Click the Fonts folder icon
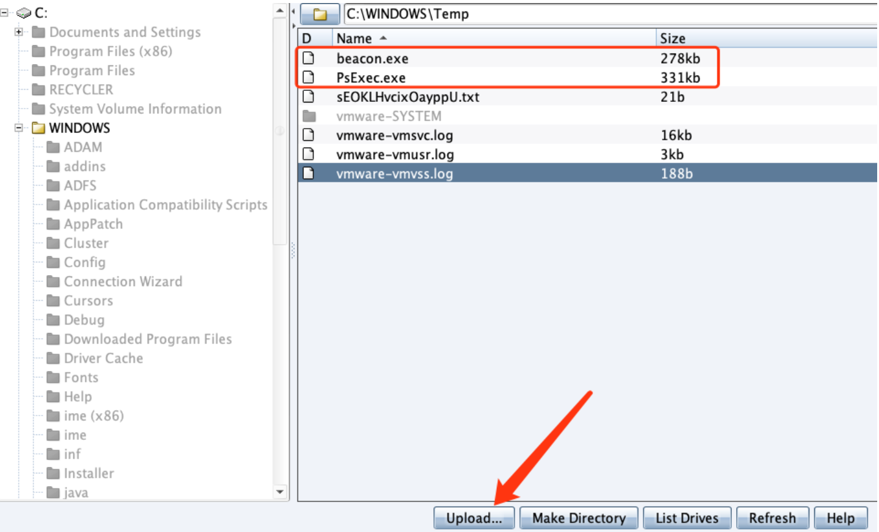Viewport: 879px width, 532px height. (x=54, y=378)
